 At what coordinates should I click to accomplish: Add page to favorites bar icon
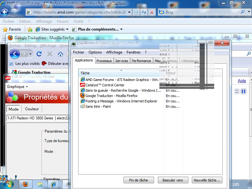[30, 29]
